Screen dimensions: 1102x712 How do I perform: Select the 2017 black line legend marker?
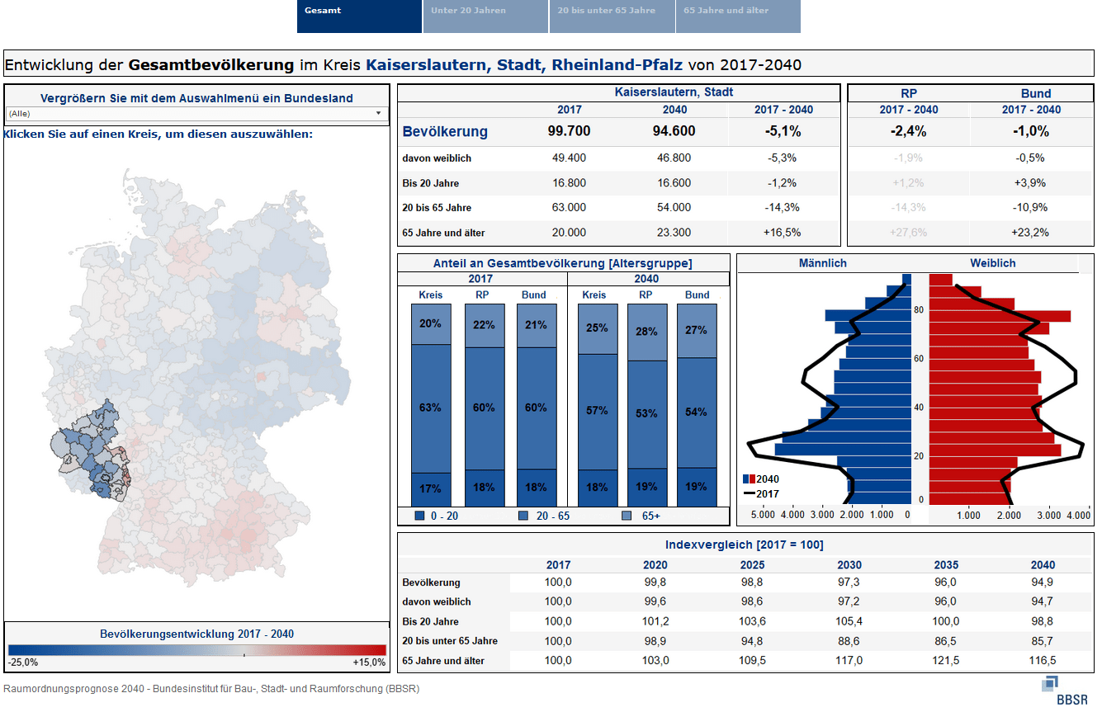pyautogui.click(x=750, y=493)
